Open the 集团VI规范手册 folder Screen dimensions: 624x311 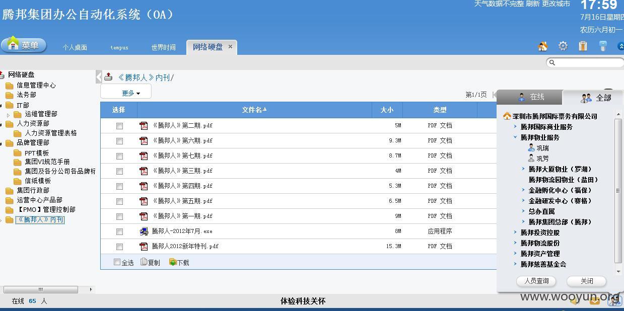click(47, 162)
